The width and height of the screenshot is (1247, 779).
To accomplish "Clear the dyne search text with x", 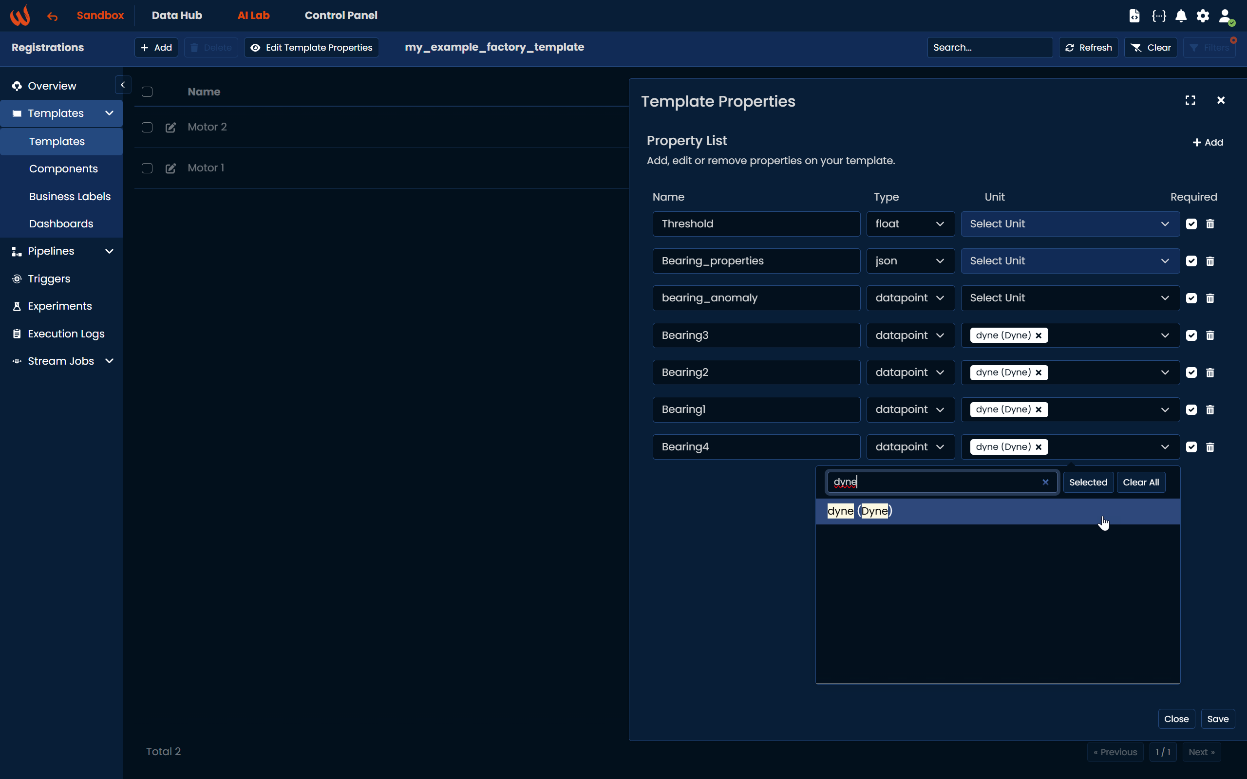I will (x=1045, y=482).
